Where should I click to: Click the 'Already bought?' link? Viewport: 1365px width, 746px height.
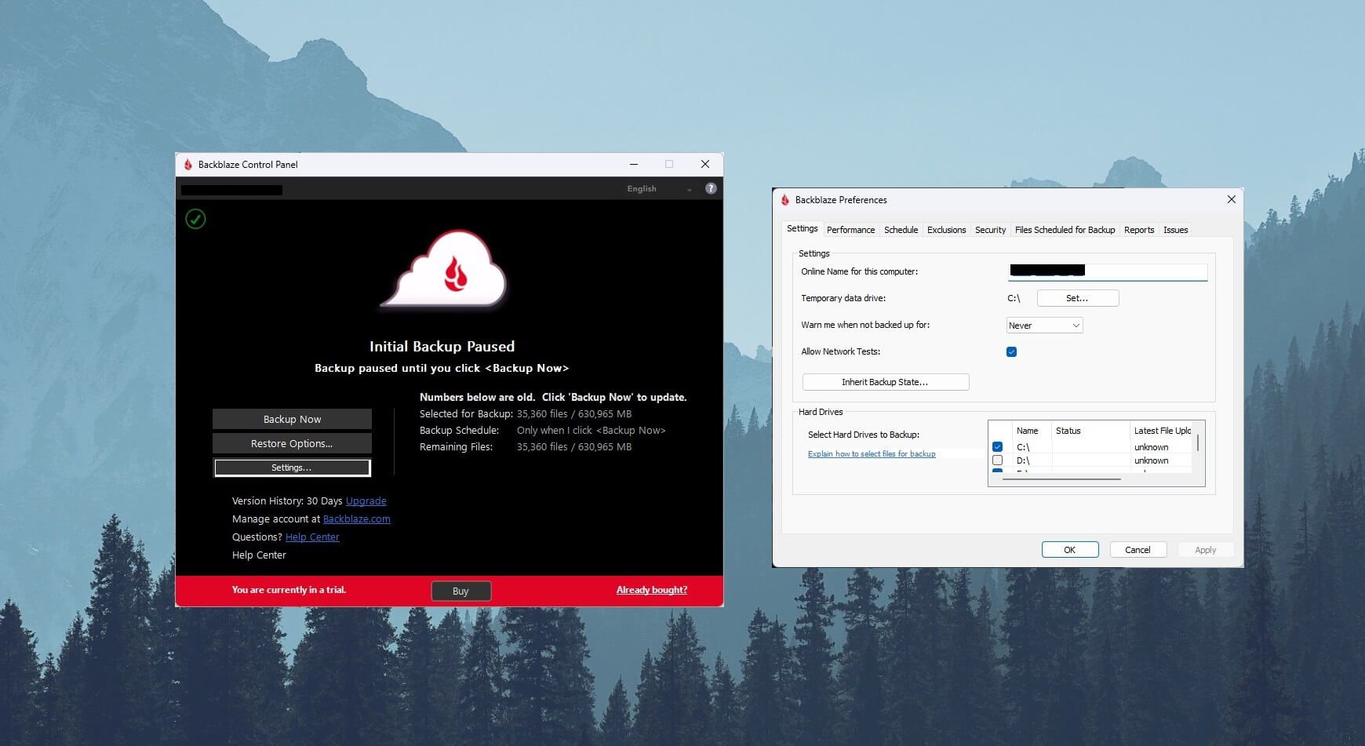click(651, 590)
